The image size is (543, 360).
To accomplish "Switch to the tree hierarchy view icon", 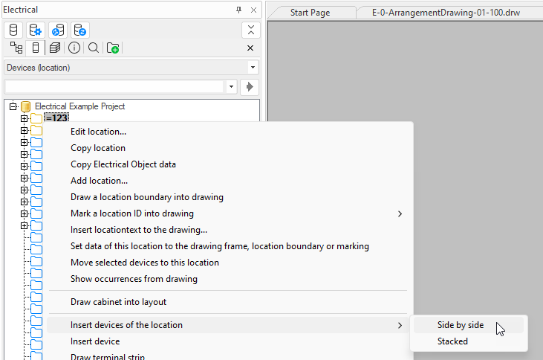I will (x=16, y=48).
